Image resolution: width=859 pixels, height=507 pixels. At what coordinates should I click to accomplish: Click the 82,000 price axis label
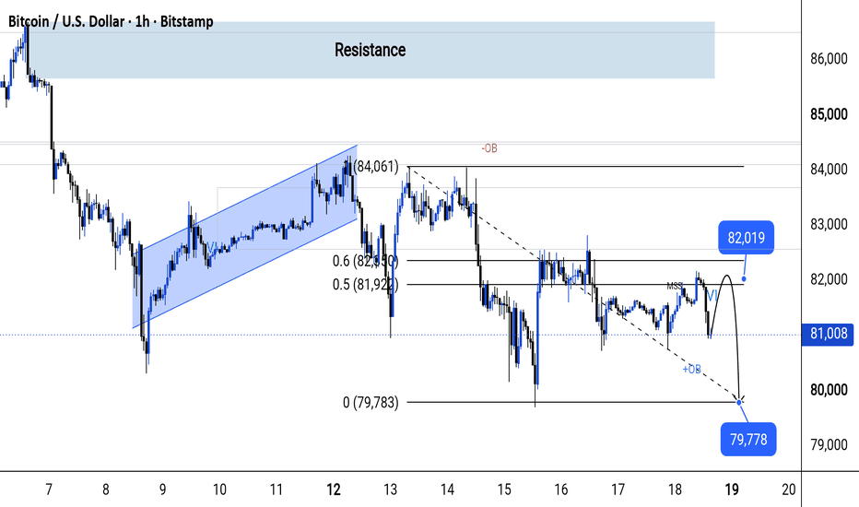829,279
